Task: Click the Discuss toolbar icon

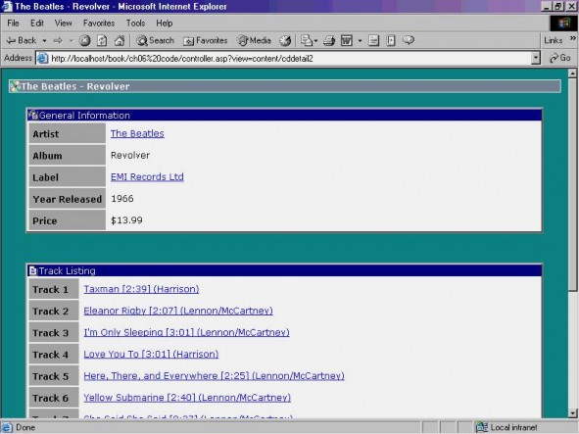Action: pos(373,40)
